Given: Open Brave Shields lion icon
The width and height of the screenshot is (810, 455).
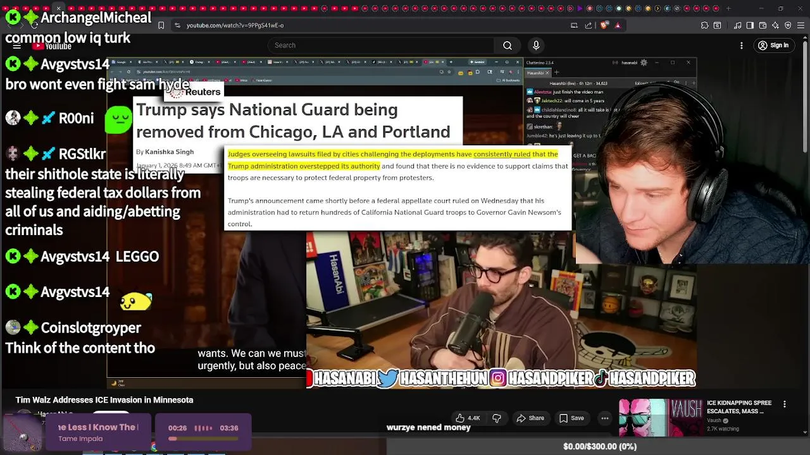Looking at the screenshot, I should click(604, 25).
